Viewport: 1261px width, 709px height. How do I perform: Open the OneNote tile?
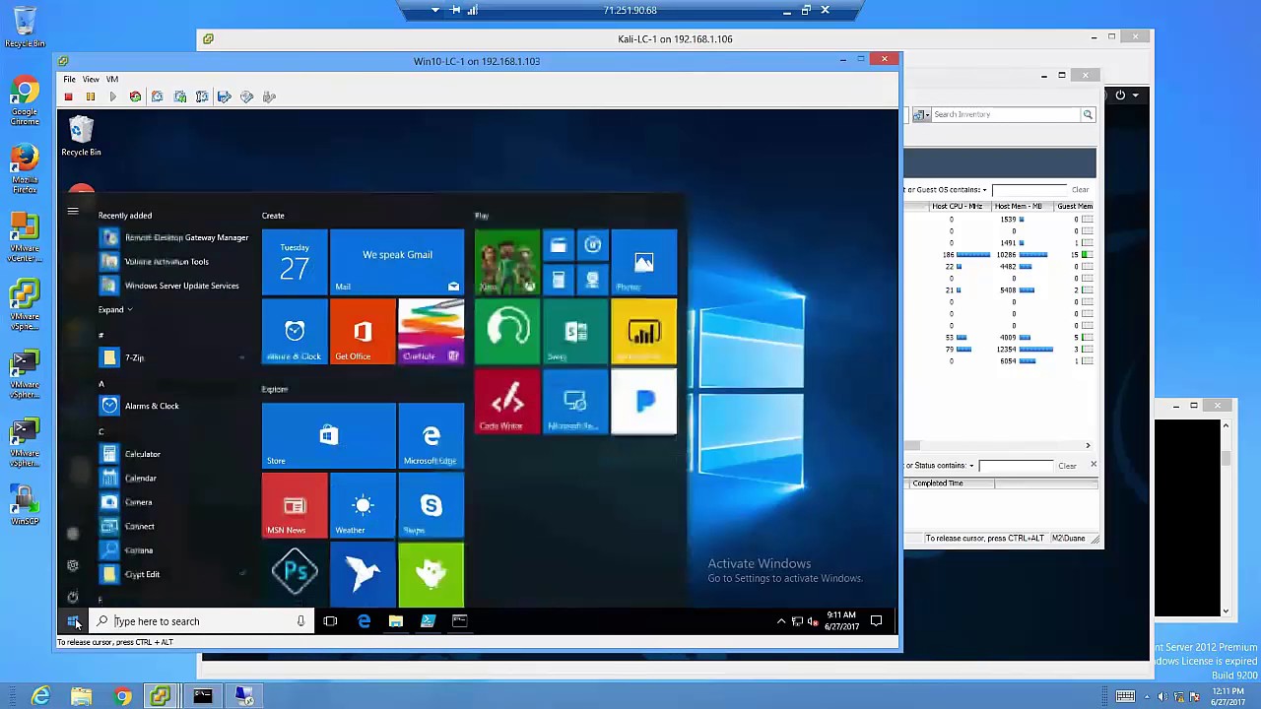tap(431, 331)
